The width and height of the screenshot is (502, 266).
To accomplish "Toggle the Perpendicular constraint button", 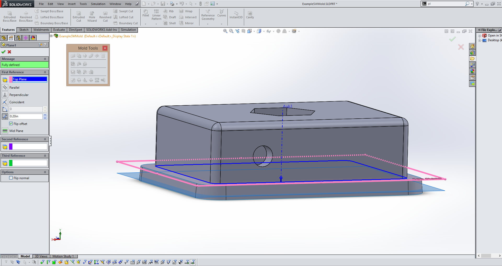I will (5, 95).
